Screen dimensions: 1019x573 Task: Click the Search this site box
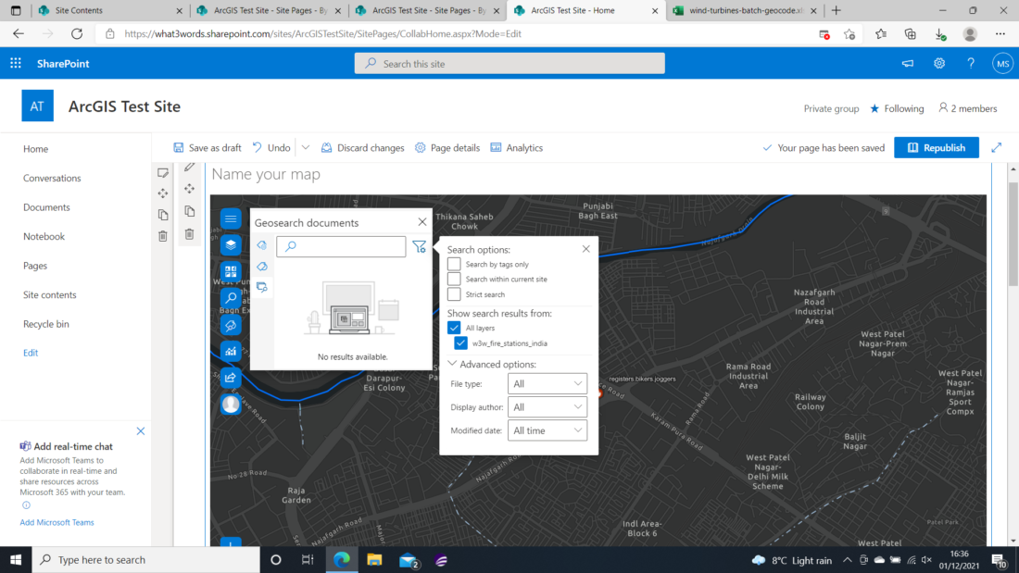click(509, 64)
